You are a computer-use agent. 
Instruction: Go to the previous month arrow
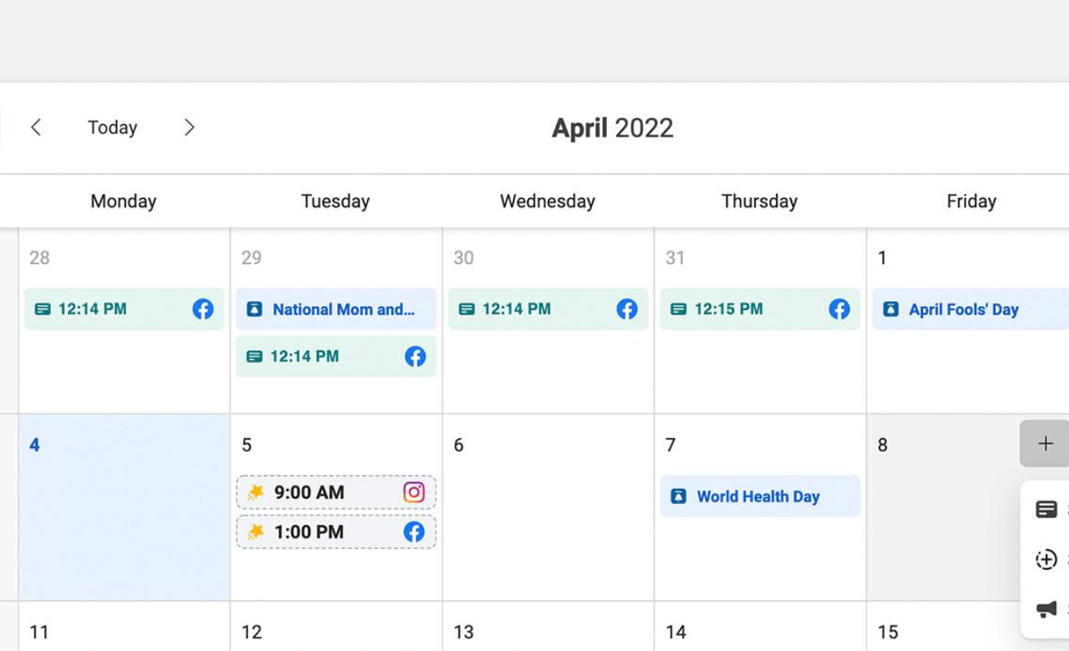click(x=36, y=127)
